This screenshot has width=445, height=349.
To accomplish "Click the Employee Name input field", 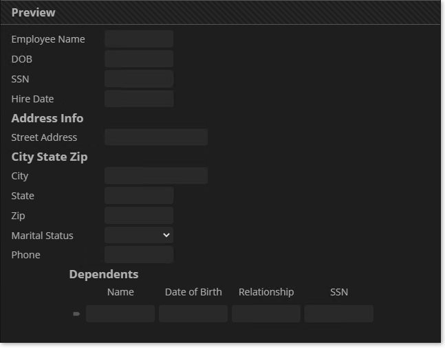I will coord(139,39).
